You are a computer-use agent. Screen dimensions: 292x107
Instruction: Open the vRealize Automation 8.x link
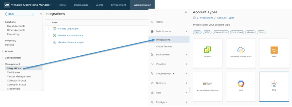[x=70, y=35]
